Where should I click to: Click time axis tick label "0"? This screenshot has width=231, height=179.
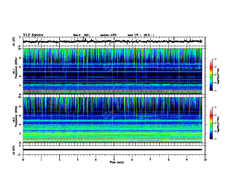(23, 160)
